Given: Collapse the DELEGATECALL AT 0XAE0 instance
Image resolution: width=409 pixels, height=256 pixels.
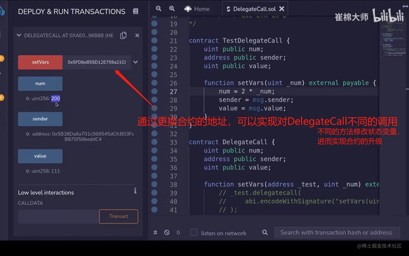Looking at the screenshot, I should [x=19, y=36].
